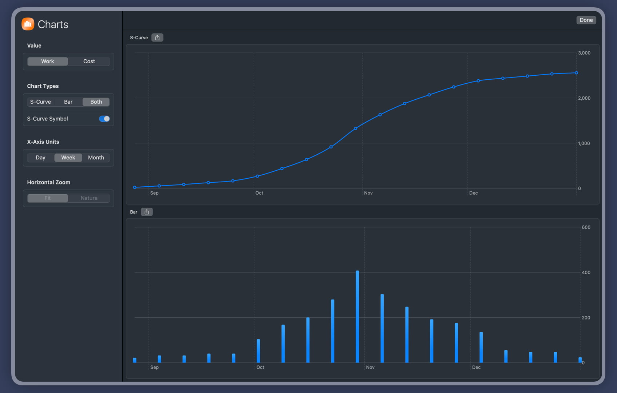617x393 pixels.
Task: Set X-Axis units to Day
Action: (40, 158)
